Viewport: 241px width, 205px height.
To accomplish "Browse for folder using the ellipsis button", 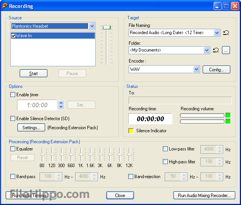I will coord(226,50).
